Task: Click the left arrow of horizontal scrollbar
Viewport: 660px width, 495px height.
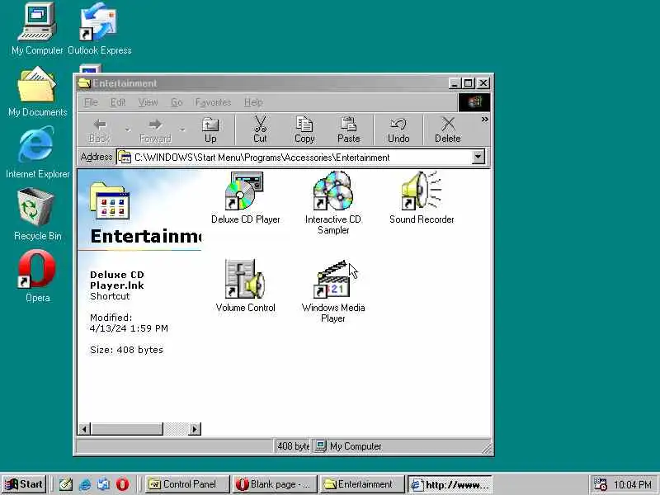Action: pos(84,429)
